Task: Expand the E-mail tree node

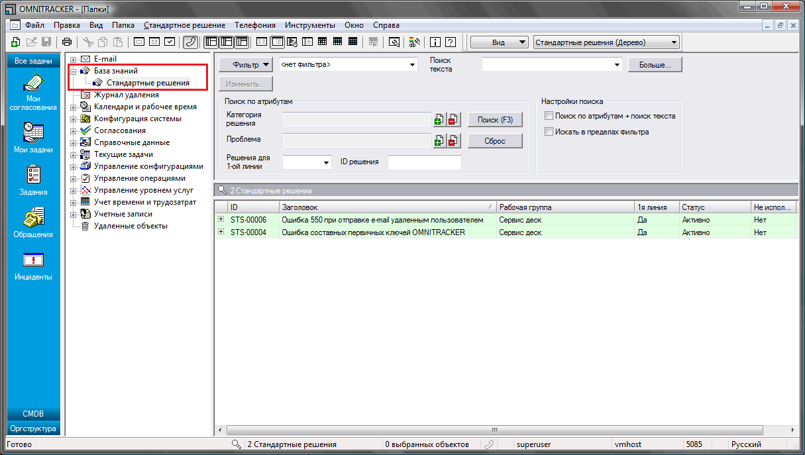Action: pyautogui.click(x=74, y=60)
